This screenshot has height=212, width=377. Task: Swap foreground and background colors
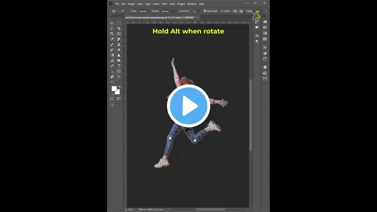(119, 87)
